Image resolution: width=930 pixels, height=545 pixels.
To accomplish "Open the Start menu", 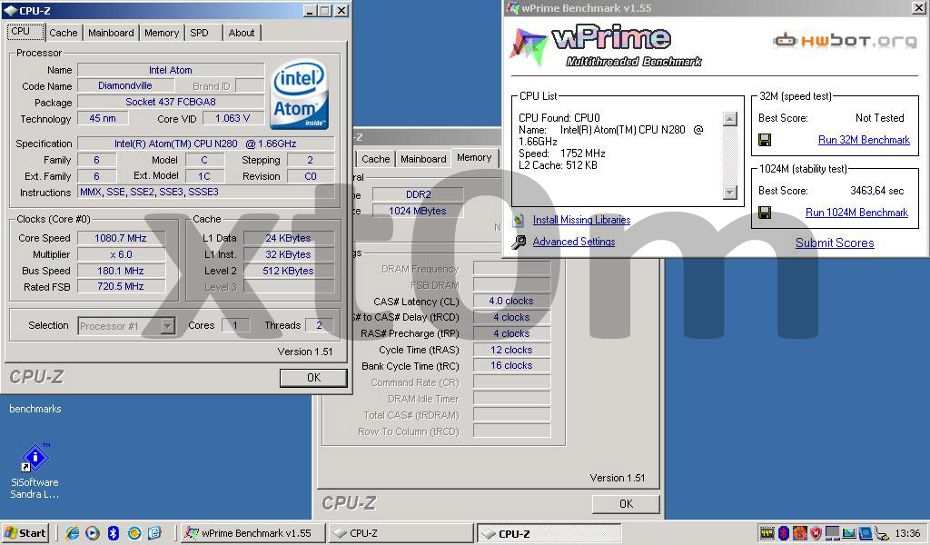I will point(25,532).
